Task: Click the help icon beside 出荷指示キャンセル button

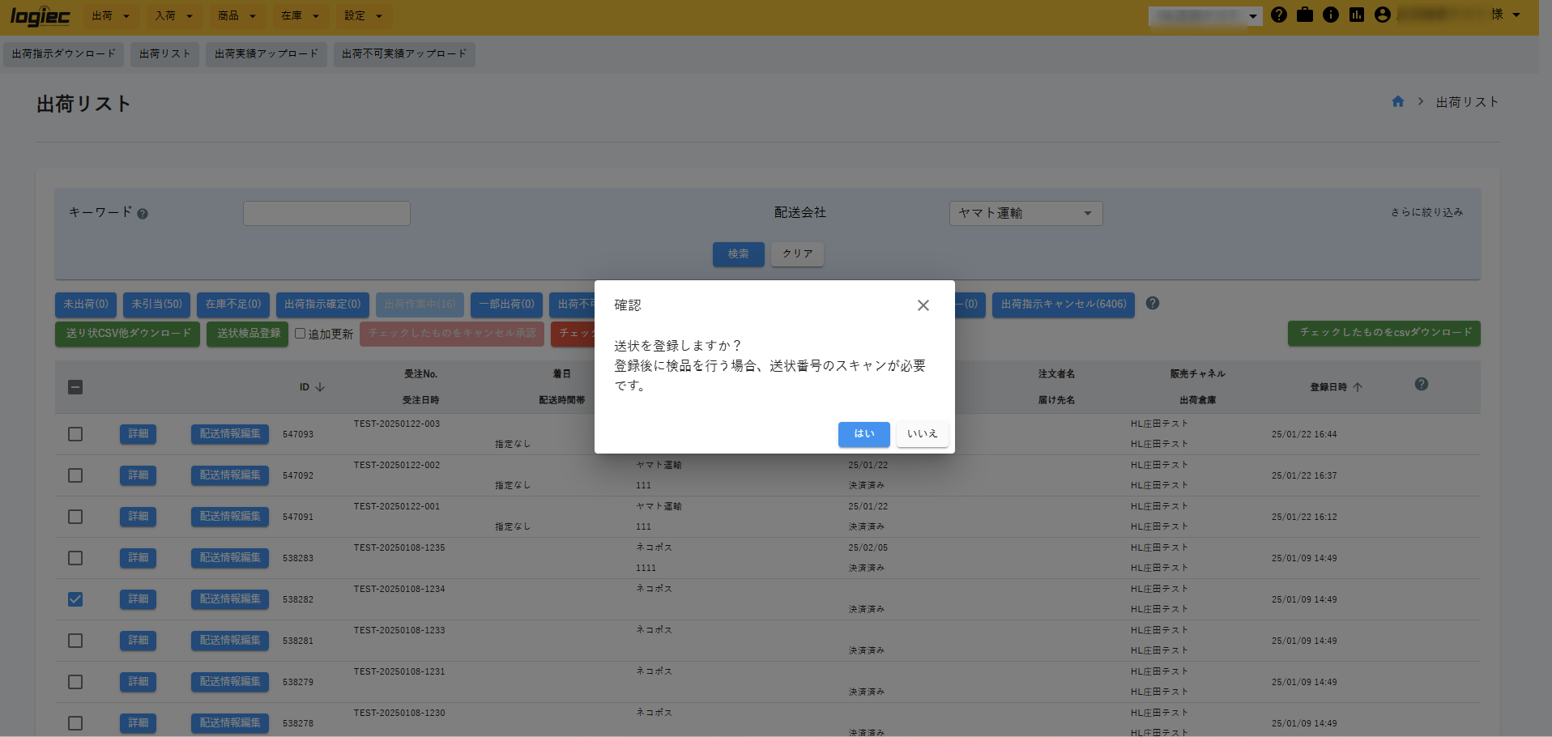Action: (x=1153, y=303)
